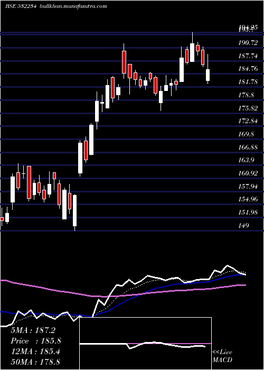The image size is (264, 370).
Task: Click the 175.82 price axis label
Action: coord(248,108)
